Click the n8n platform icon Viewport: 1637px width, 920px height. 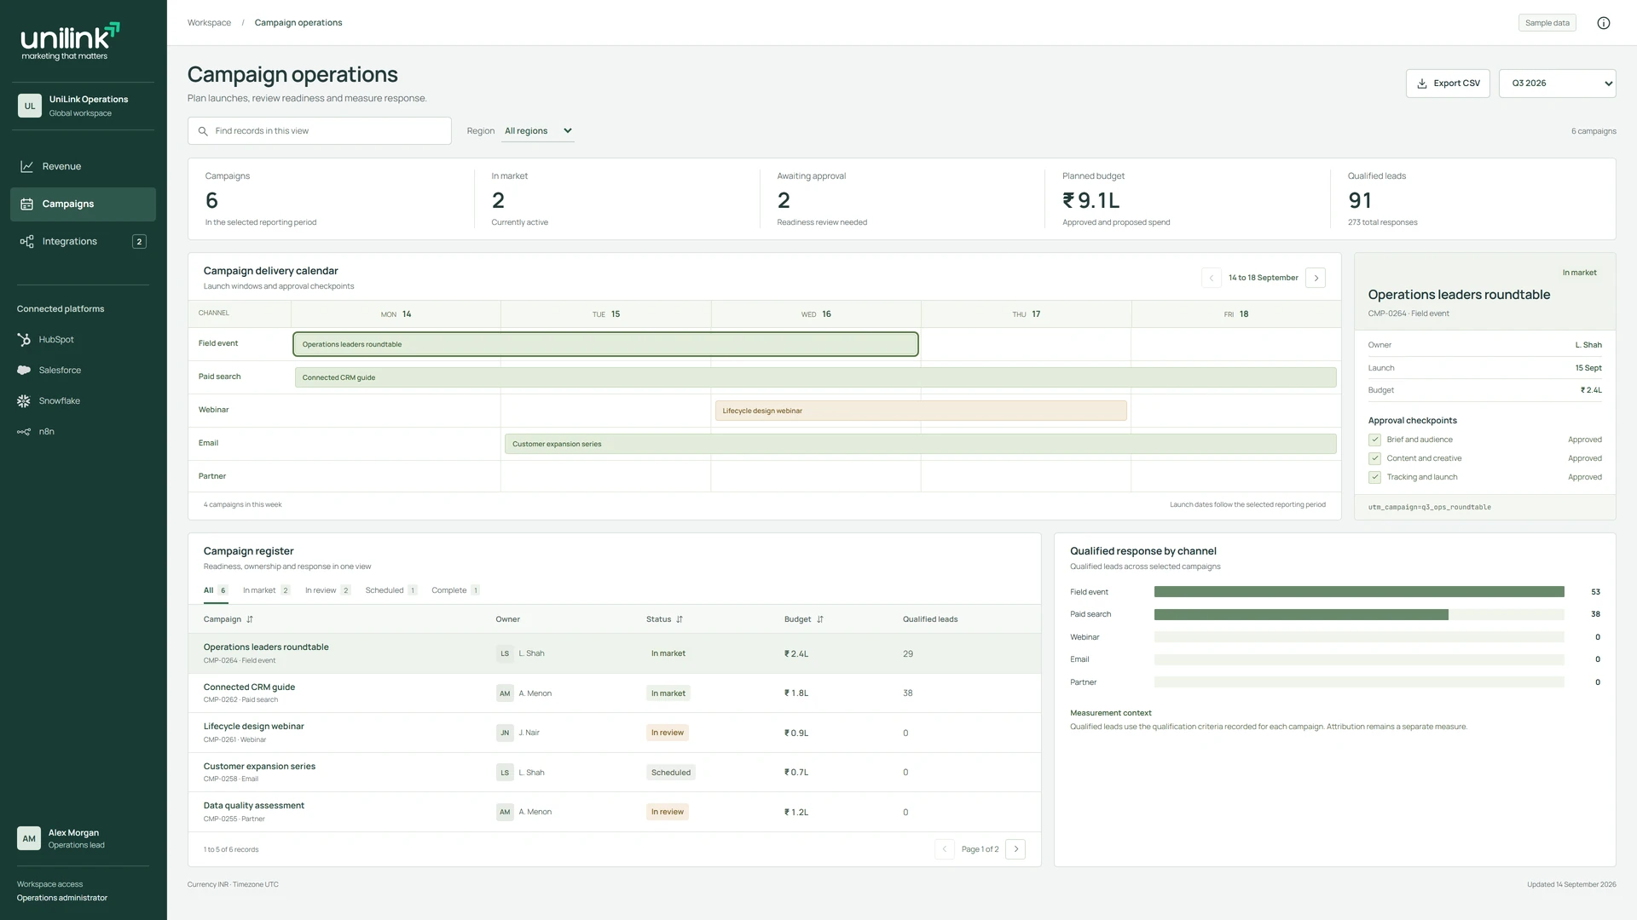click(x=24, y=431)
